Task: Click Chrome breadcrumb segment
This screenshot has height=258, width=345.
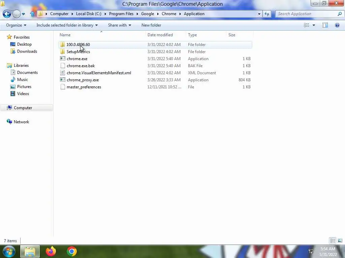Action: pos(169,14)
